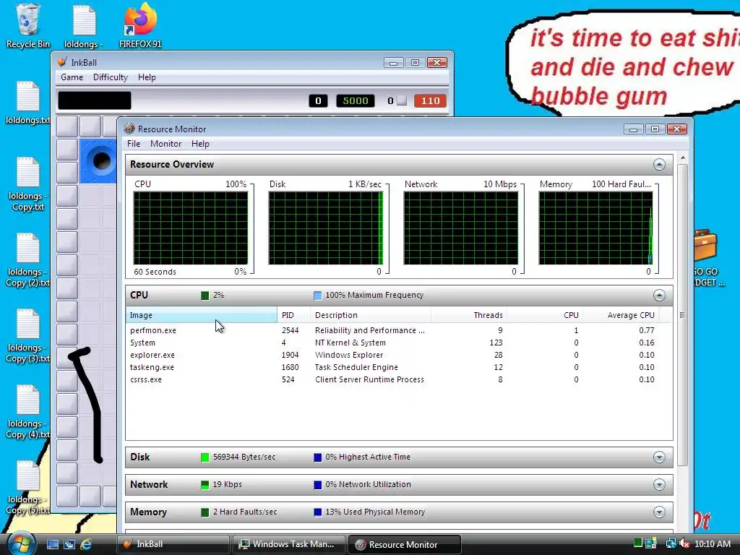Select System process row
The image size is (740, 555).
tap(392, 343)
